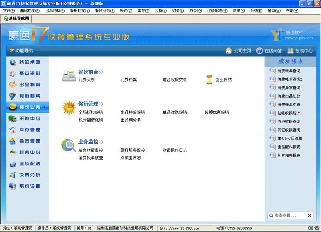The image size is (321, 232).
Task: Open the 连锁配送 globe icon
Action: tap(13, 164)
